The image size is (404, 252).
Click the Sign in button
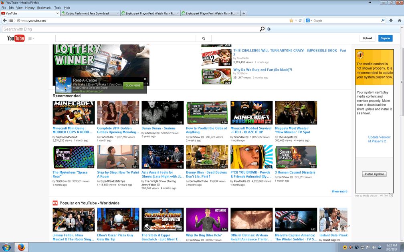coord(385,38)
